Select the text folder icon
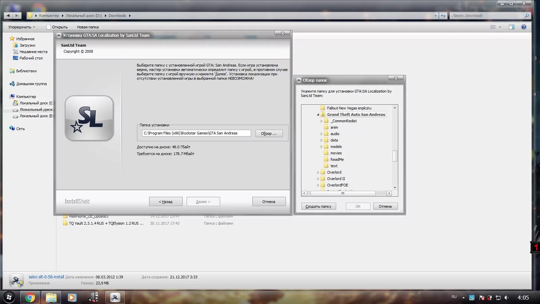The height and width of the screenshot is (304, 540). pos(326,166)
